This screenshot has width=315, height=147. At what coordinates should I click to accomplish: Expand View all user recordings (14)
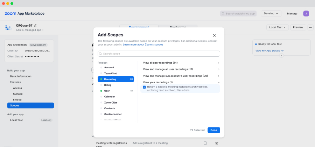click(181, 63)
